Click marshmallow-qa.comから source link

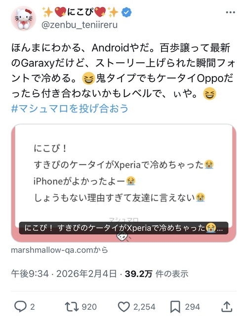(59, 250)
